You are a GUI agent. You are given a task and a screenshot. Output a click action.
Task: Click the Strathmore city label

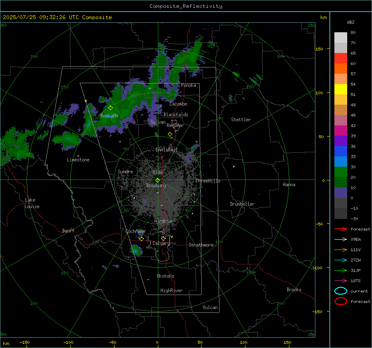coord(201,245)
